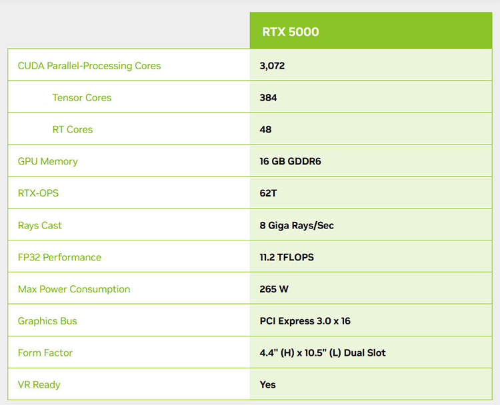Click the 11.2 TFLOPS value
Image resolution: width=500 pixels, height=405 pixels.
[287, 257]
